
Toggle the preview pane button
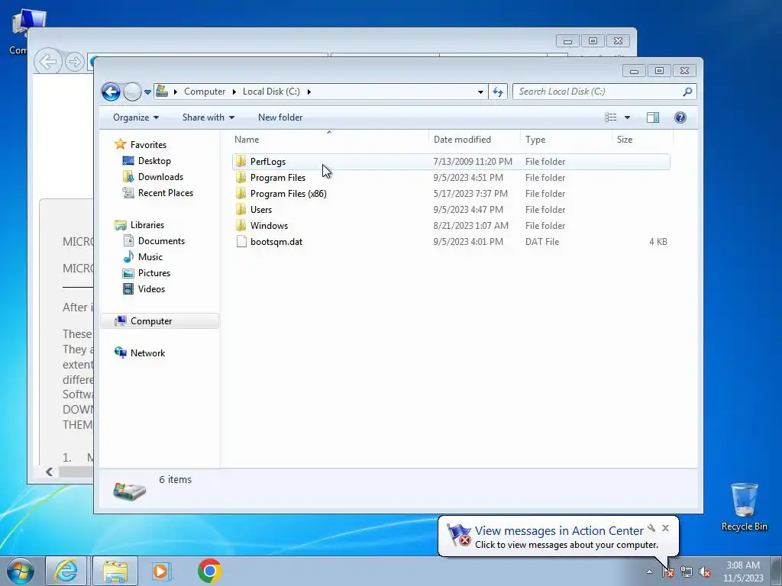tap(653, 118)
